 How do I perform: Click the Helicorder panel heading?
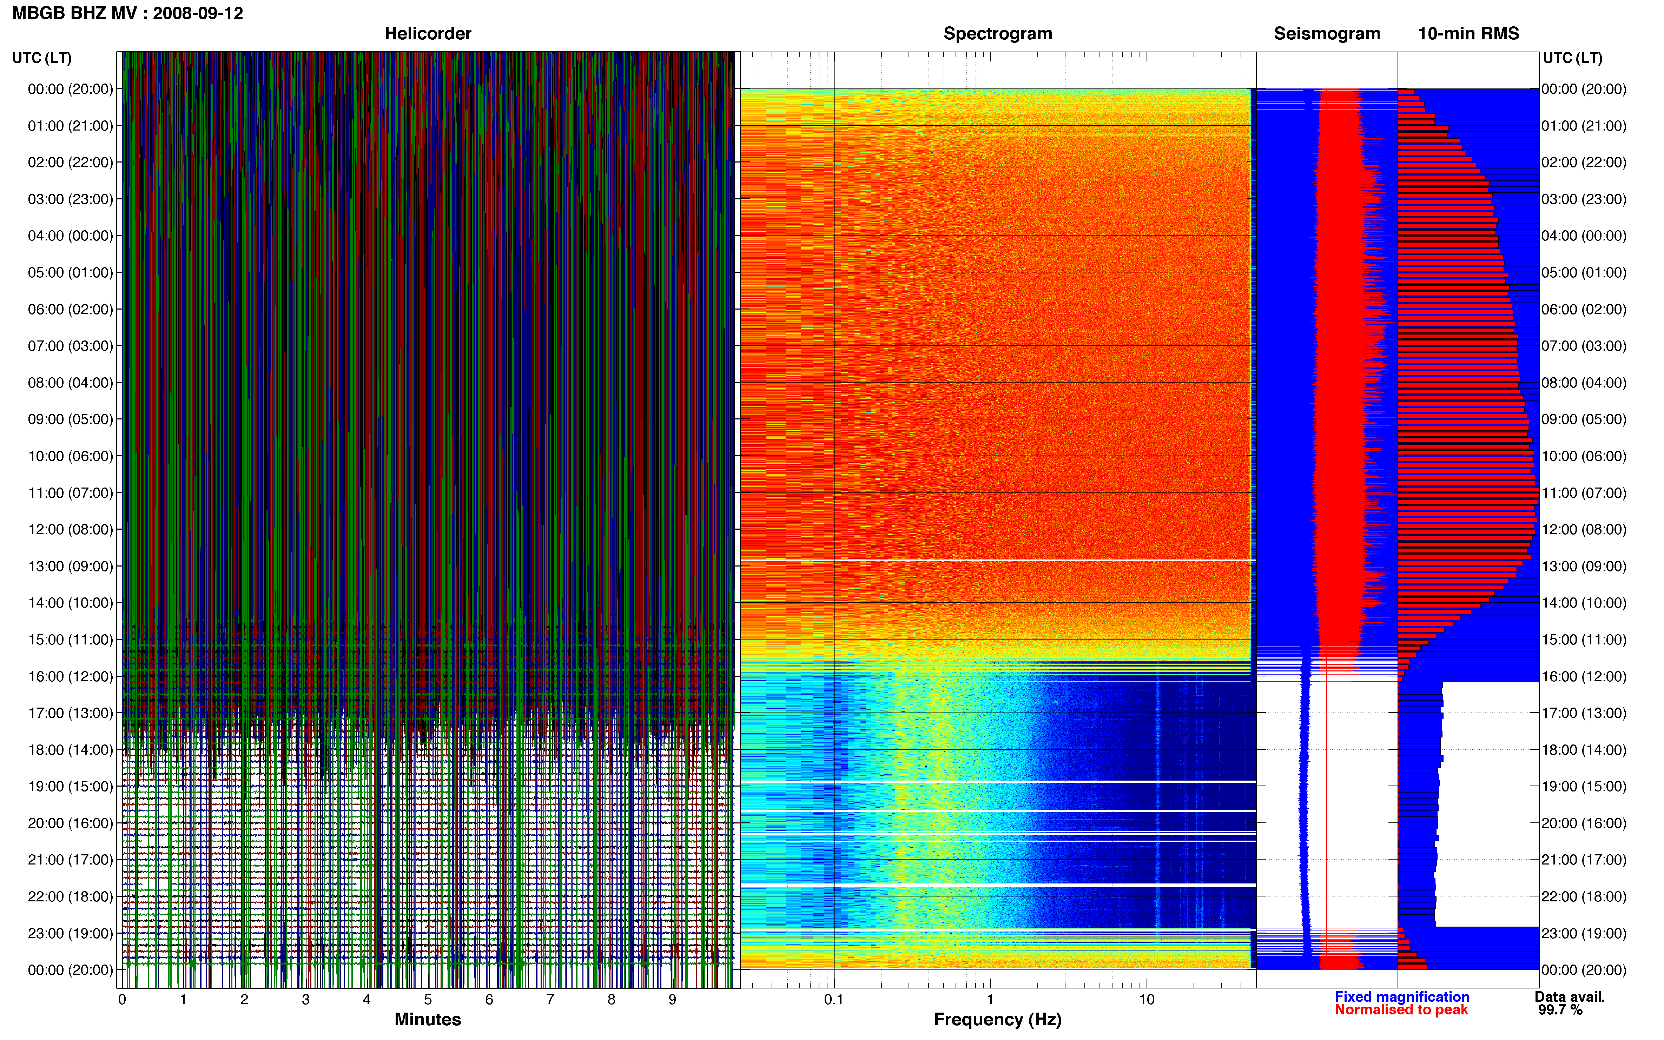click(x=427, y=34)
